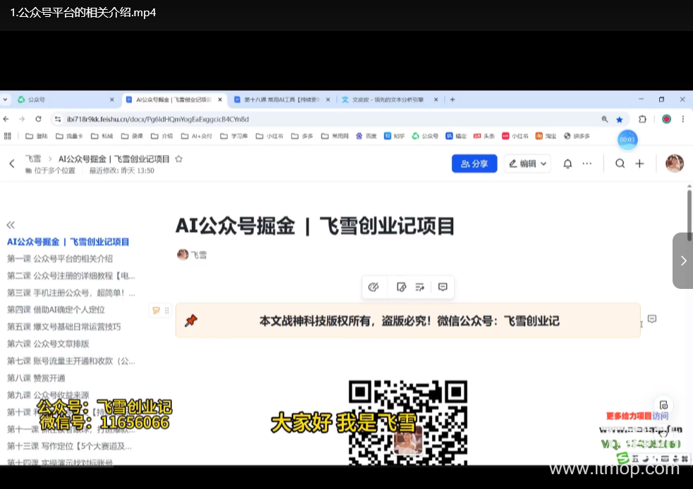The image size is (693, 489).
Task: Open the Feishu notification bell
Action: [568, 164]
